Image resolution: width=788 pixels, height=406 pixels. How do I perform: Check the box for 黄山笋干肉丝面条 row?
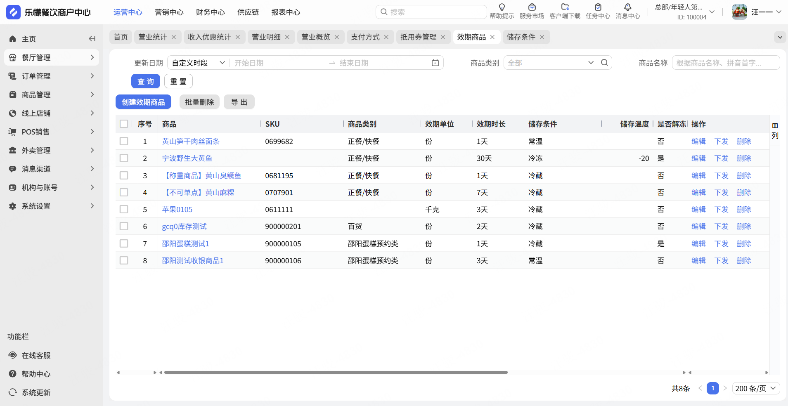[x=124, y=141]
